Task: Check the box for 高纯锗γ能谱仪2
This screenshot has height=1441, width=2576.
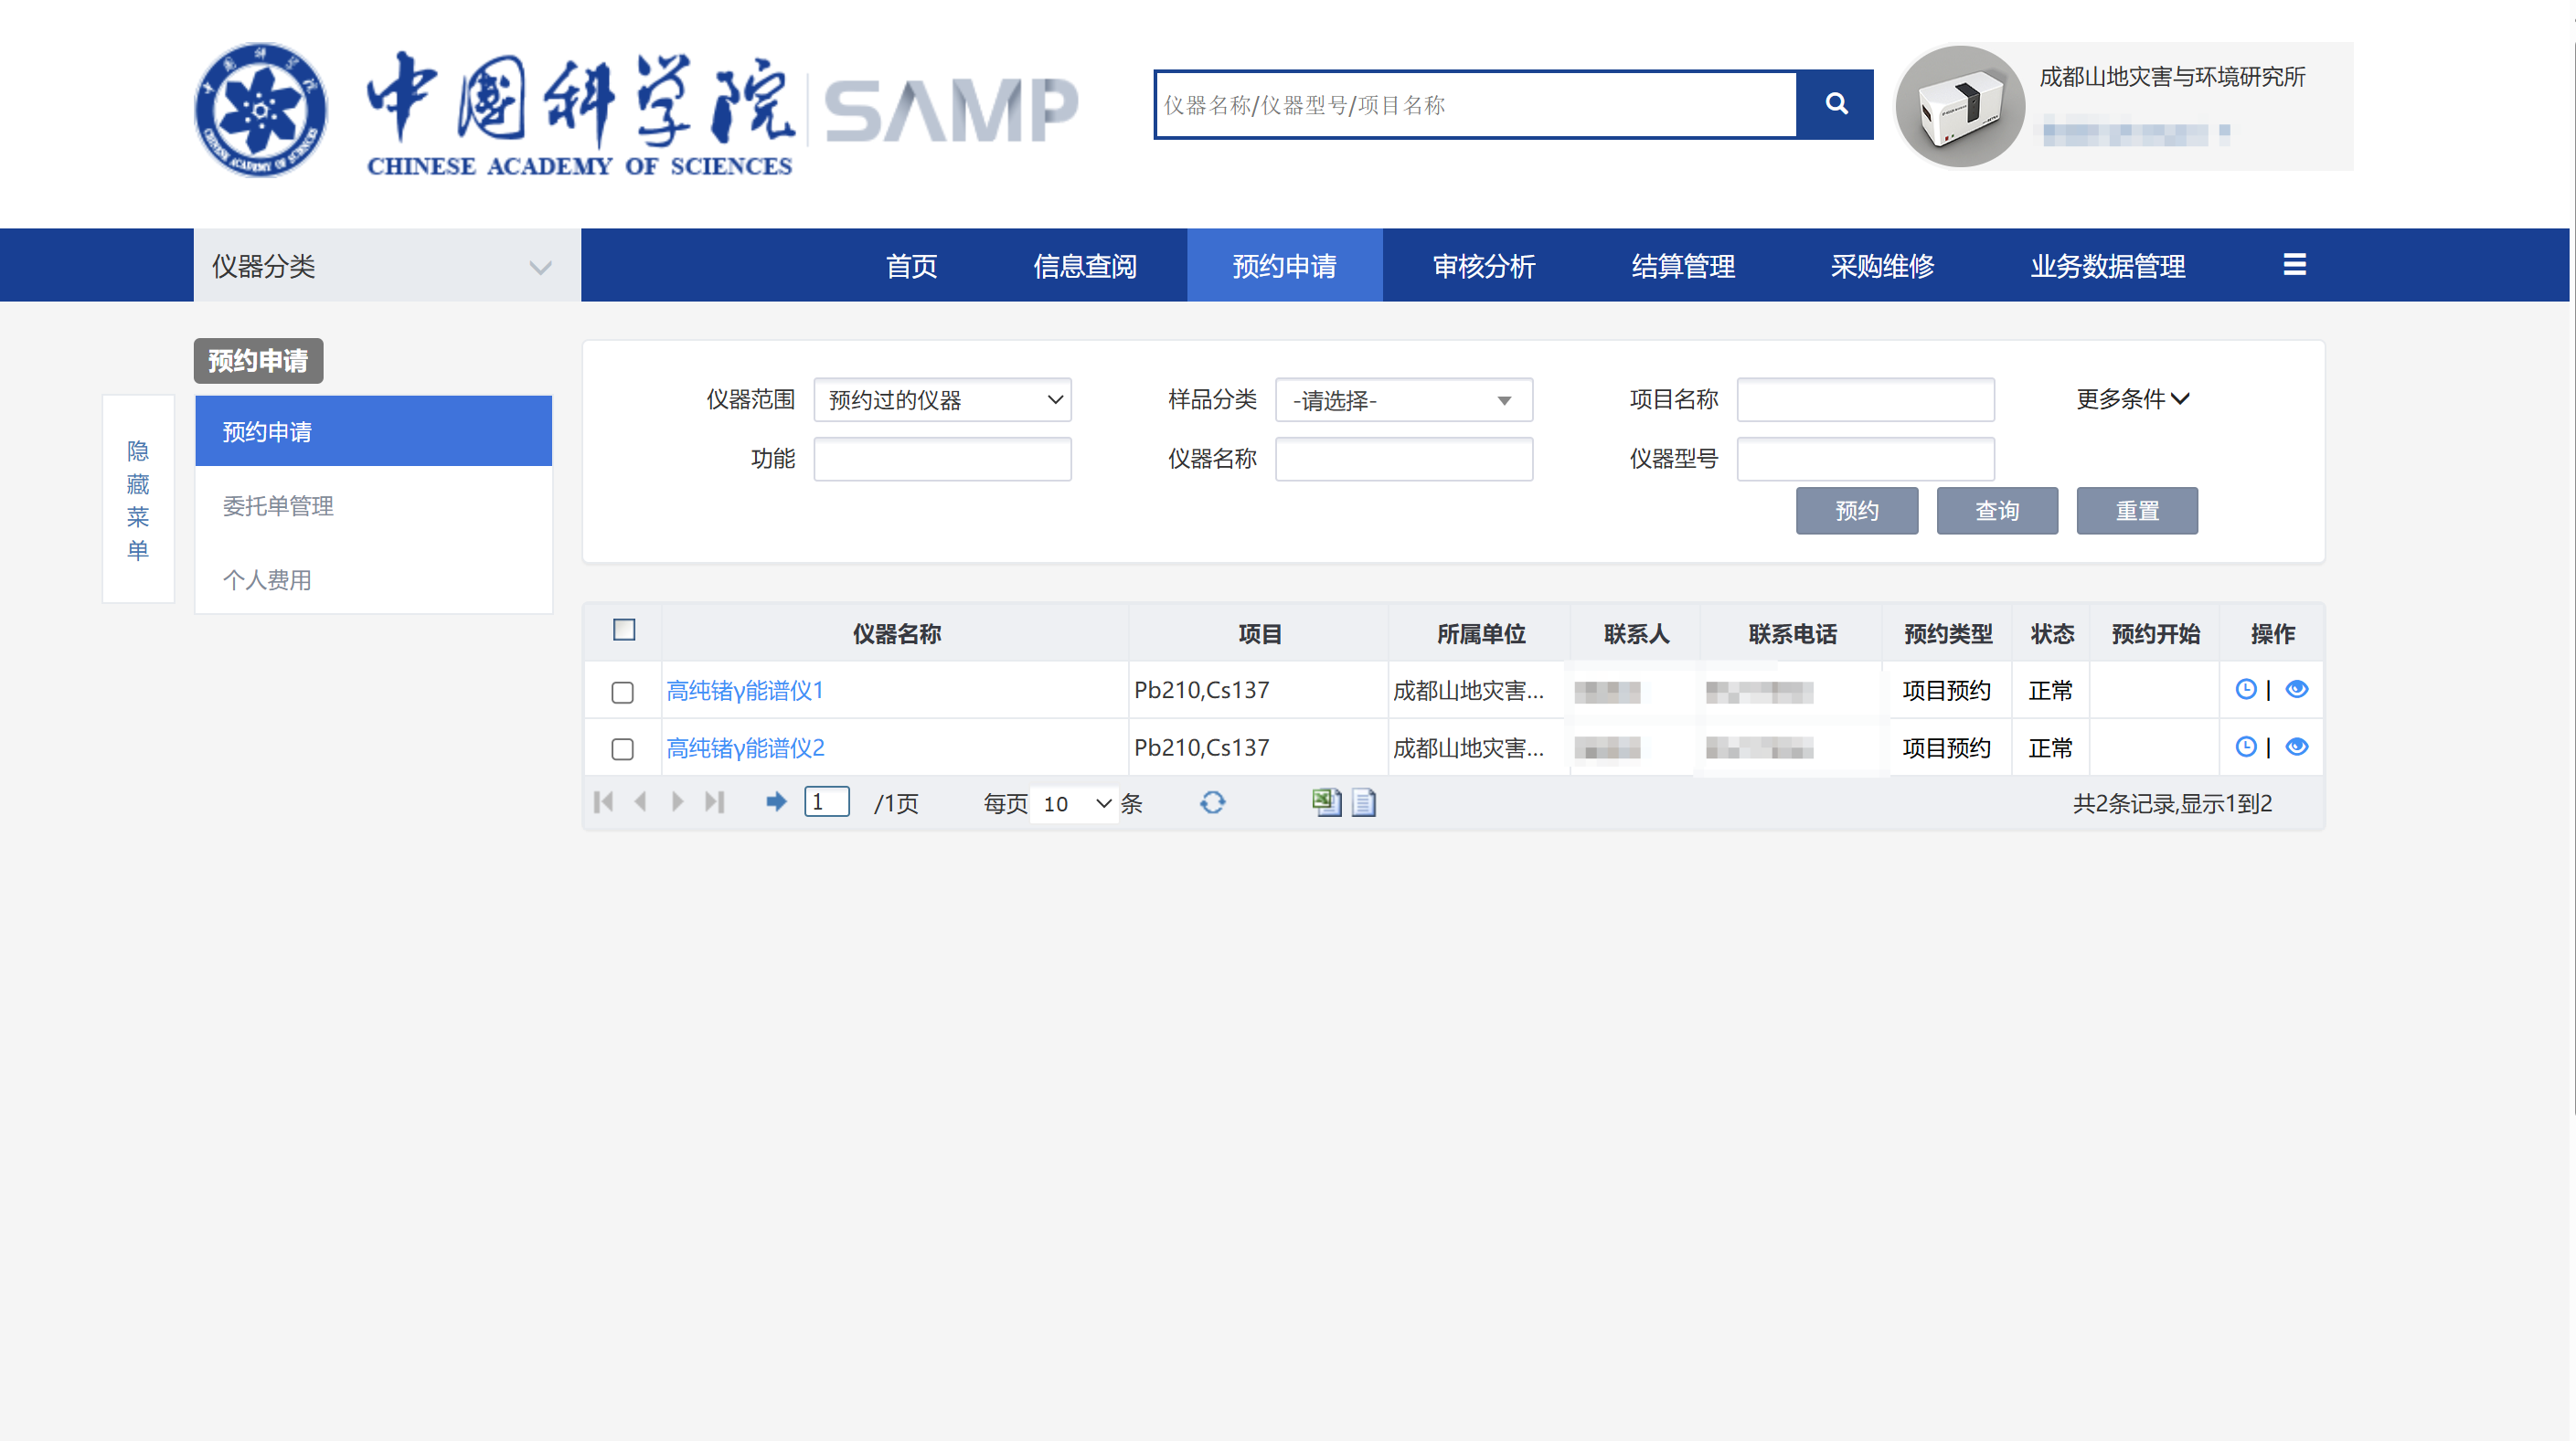Action: pos(622,749)
